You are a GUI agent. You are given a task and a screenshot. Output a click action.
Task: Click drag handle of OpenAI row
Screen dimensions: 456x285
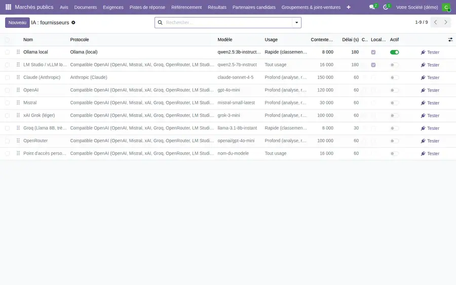click(x=18, y=90)
